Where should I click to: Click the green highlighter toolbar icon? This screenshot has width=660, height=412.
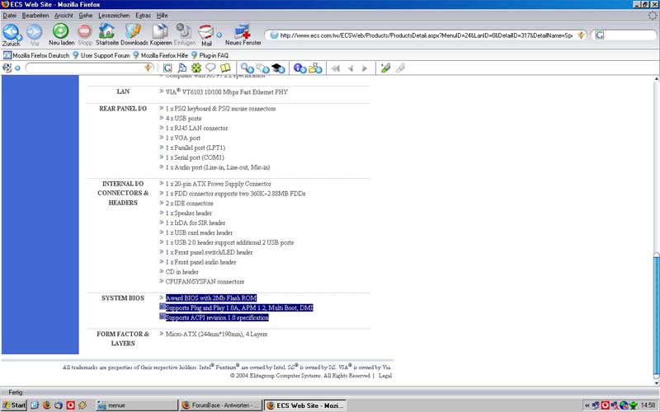point(385,68)
